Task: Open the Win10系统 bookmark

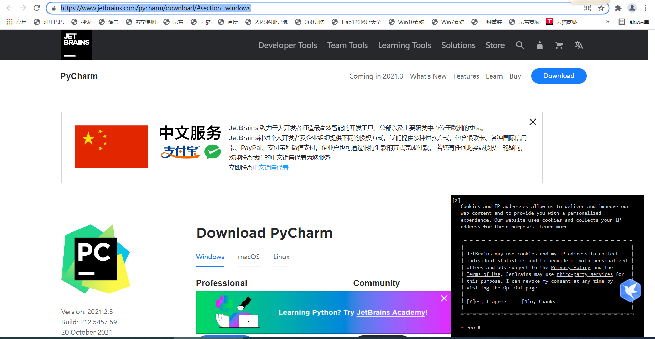Action: (407, 22)
